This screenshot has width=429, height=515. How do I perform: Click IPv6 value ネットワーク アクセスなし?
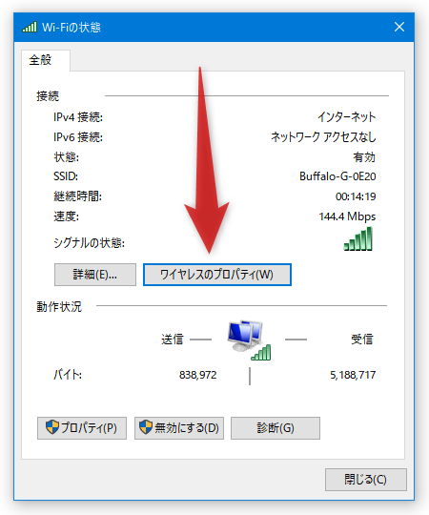click(x=323, y=137)
